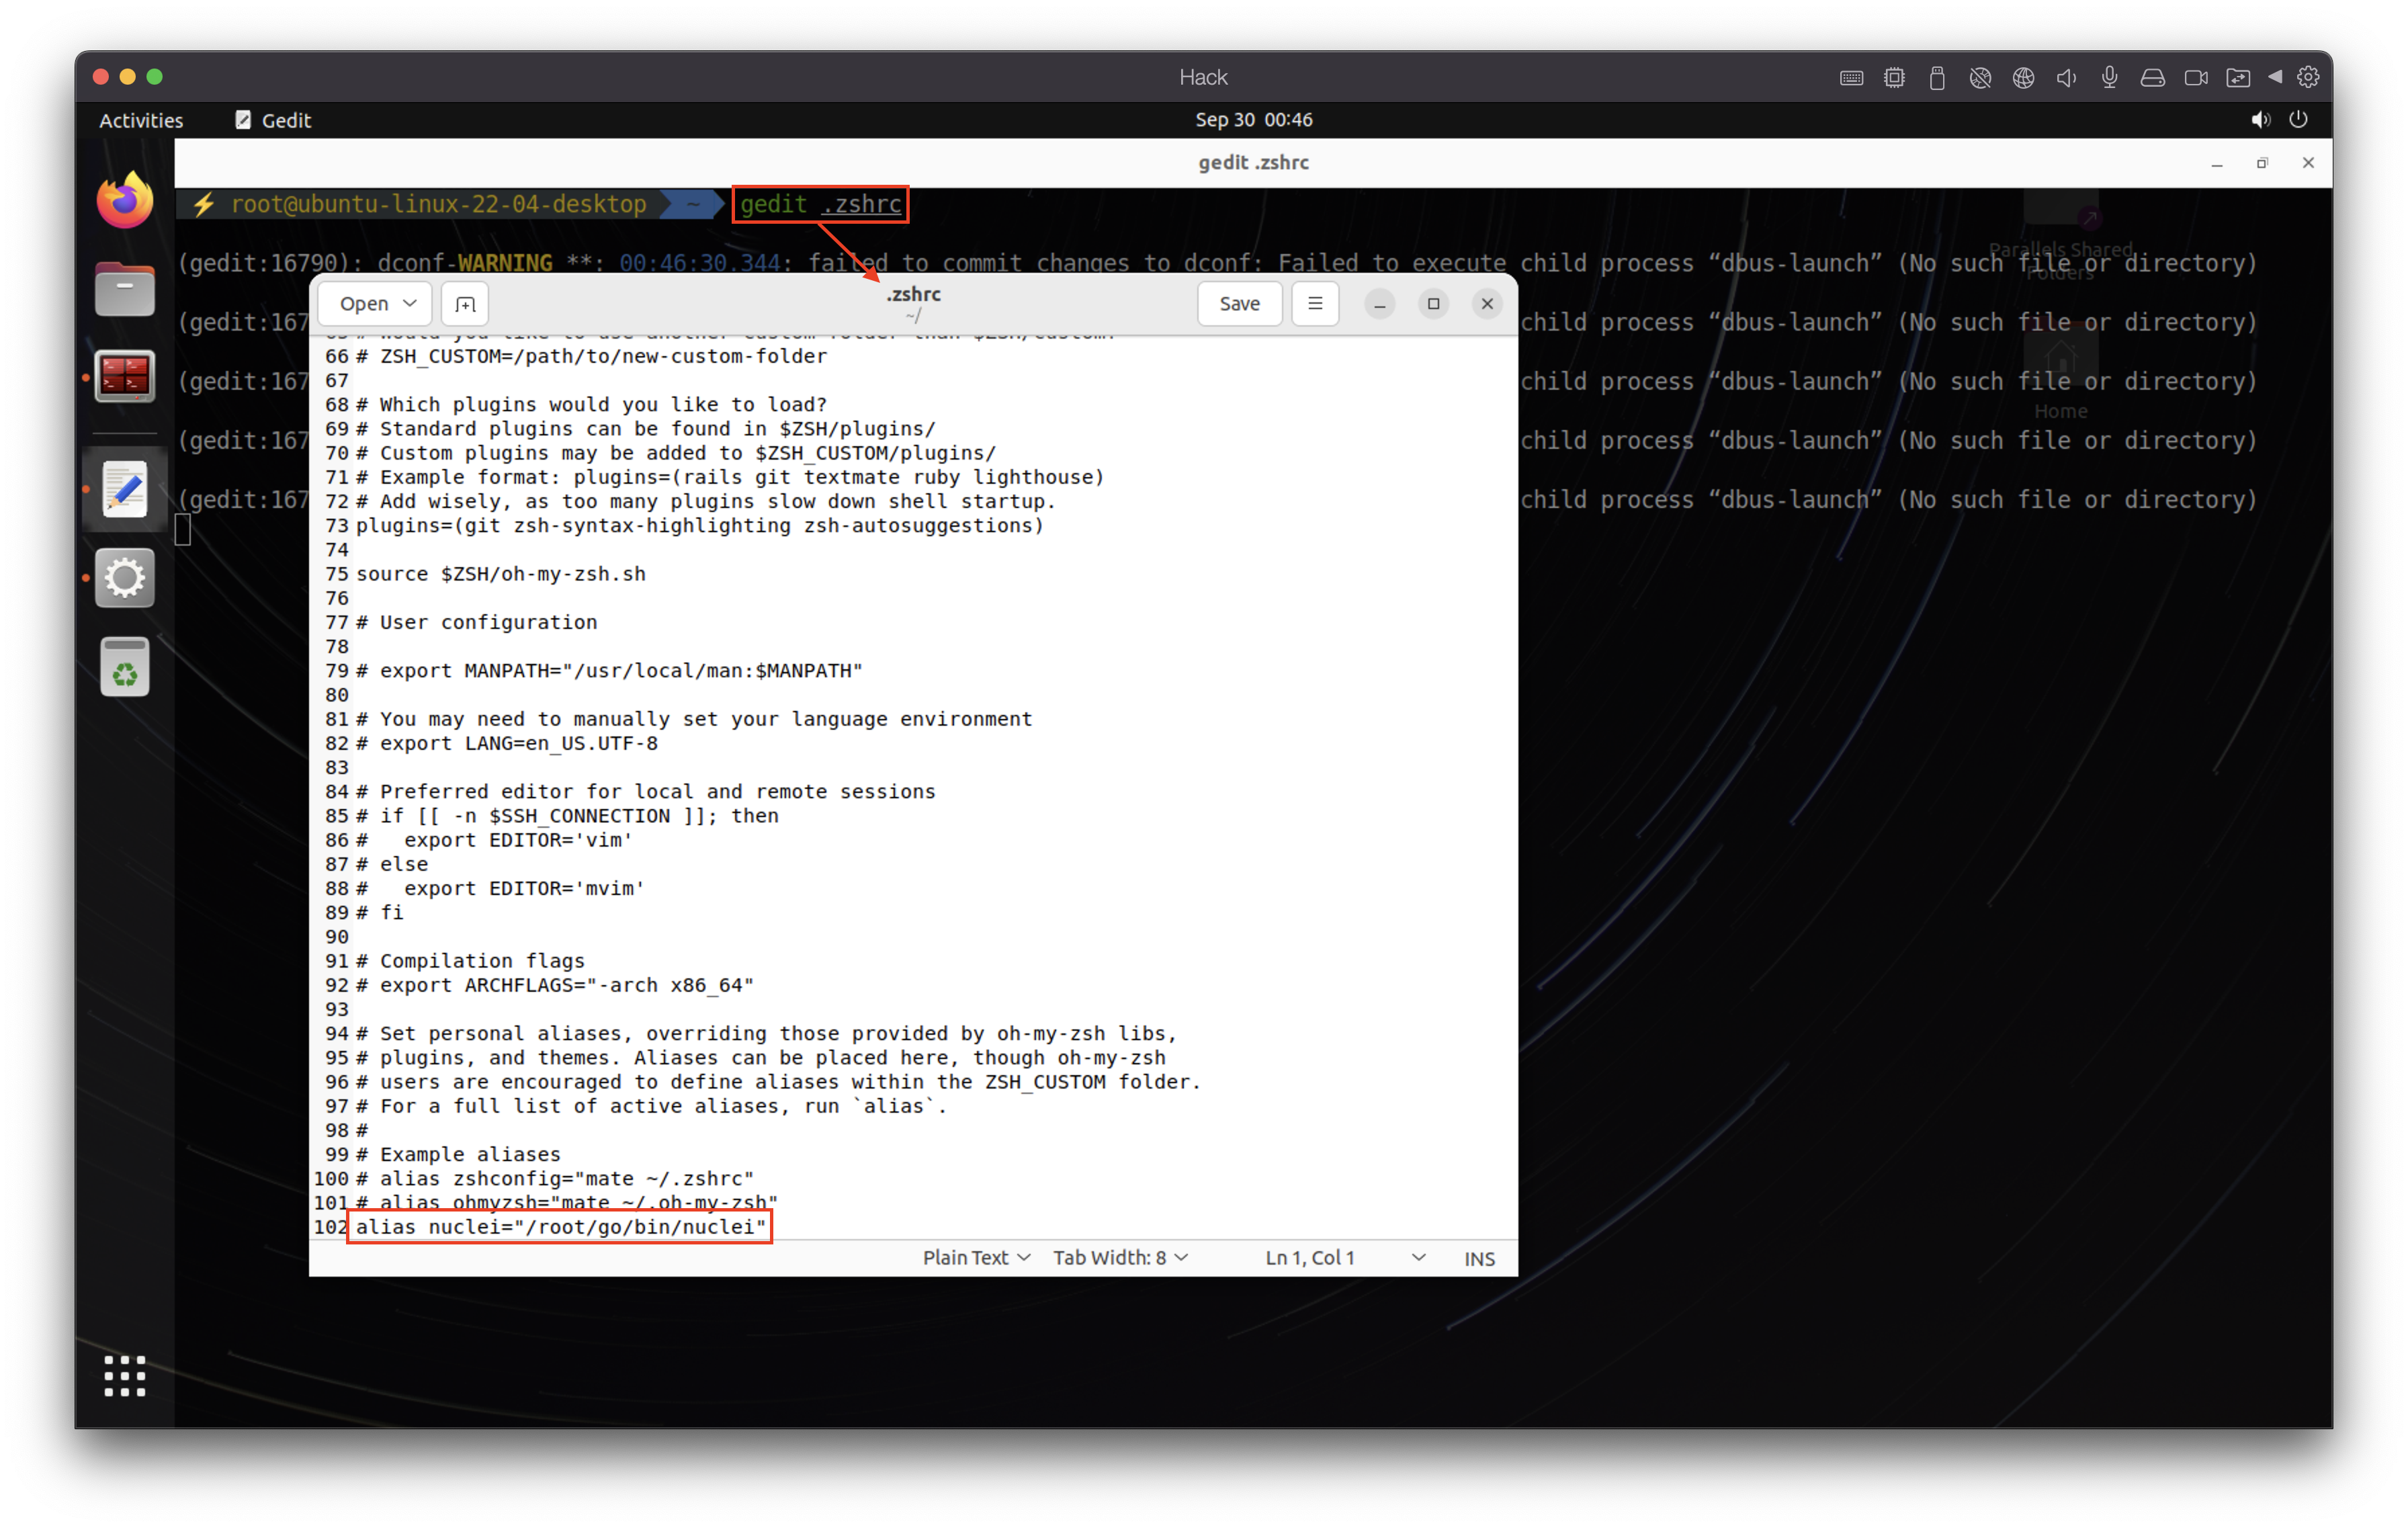Close the terminal window gedit .zshrc
The height and width of the screenshot is (1528, 2408).
(2308, 163)
